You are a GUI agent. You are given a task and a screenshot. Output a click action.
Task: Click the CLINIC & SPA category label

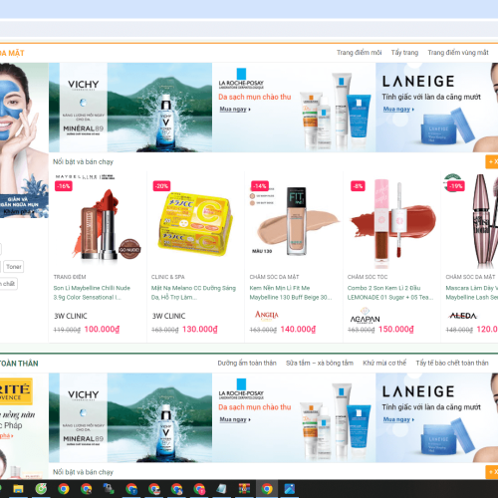point(168,277)
